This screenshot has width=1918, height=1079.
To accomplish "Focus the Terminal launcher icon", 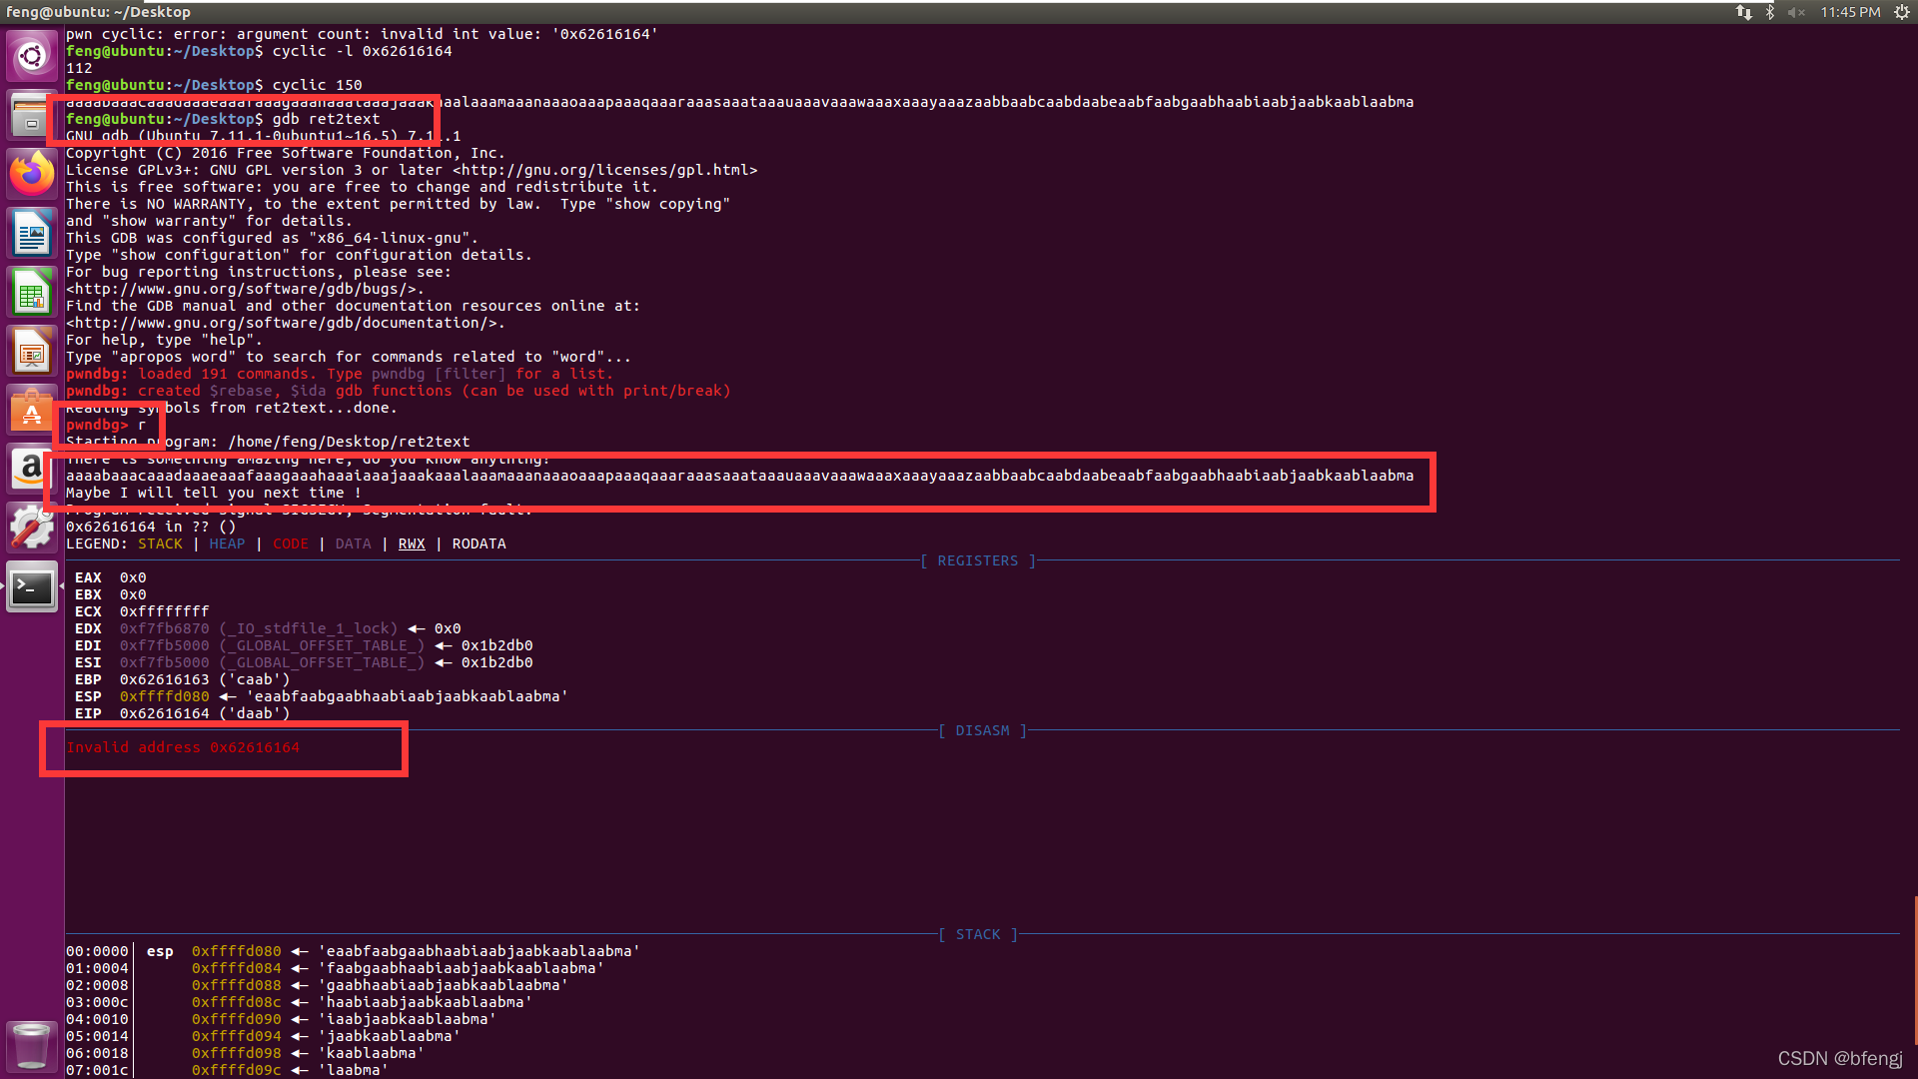I will coord(32,586).
